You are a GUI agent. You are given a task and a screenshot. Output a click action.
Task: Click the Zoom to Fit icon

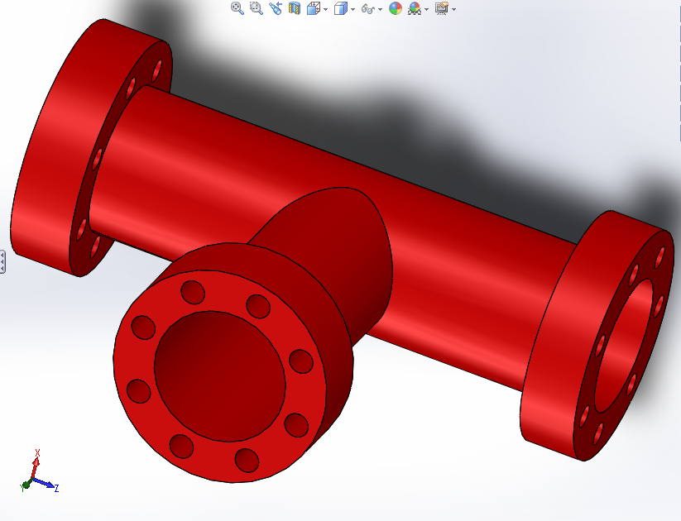coord(237,8)
